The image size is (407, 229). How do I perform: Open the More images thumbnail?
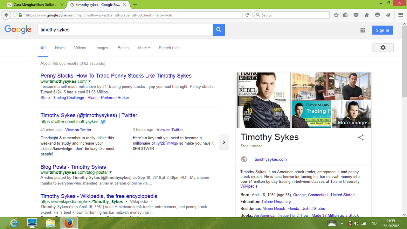[x=351, y=114]
